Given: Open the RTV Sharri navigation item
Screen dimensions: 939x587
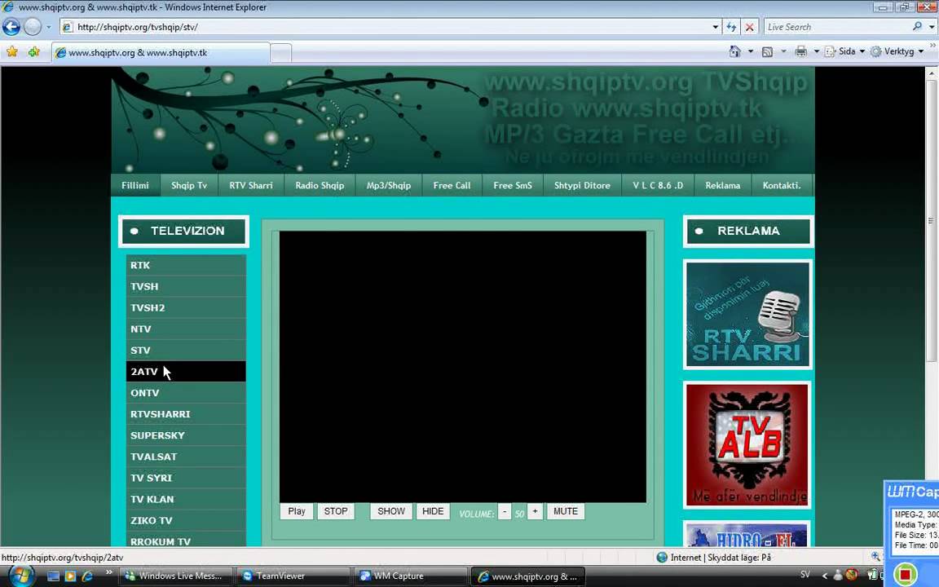Looking at the screenshot, I should (x=251, y=185).
